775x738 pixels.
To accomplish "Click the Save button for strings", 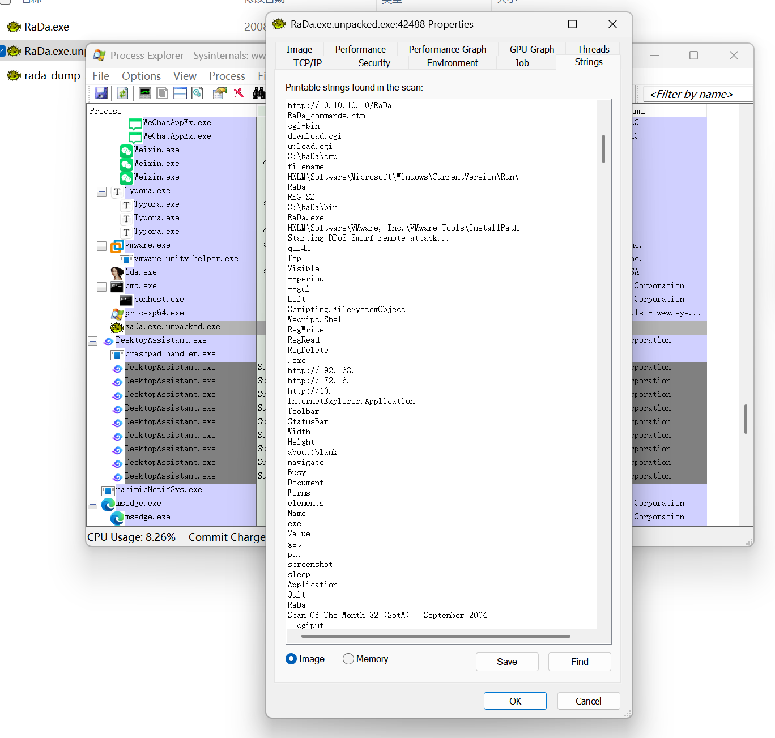I will click(x=507, y=662).
